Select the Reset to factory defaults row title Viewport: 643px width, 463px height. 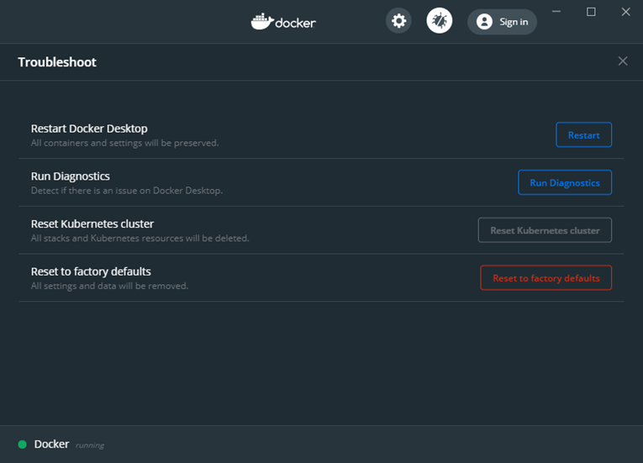coord(91,271)
